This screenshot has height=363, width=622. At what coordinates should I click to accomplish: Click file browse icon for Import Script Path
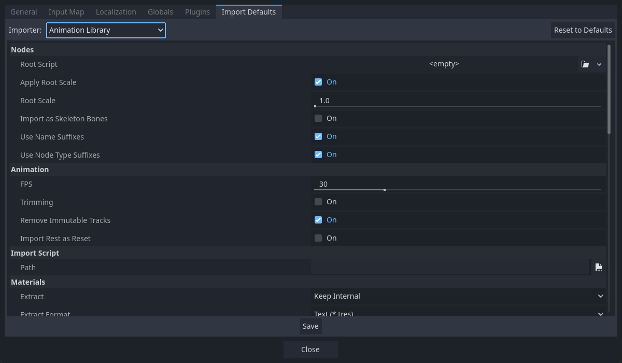point(599,268)
